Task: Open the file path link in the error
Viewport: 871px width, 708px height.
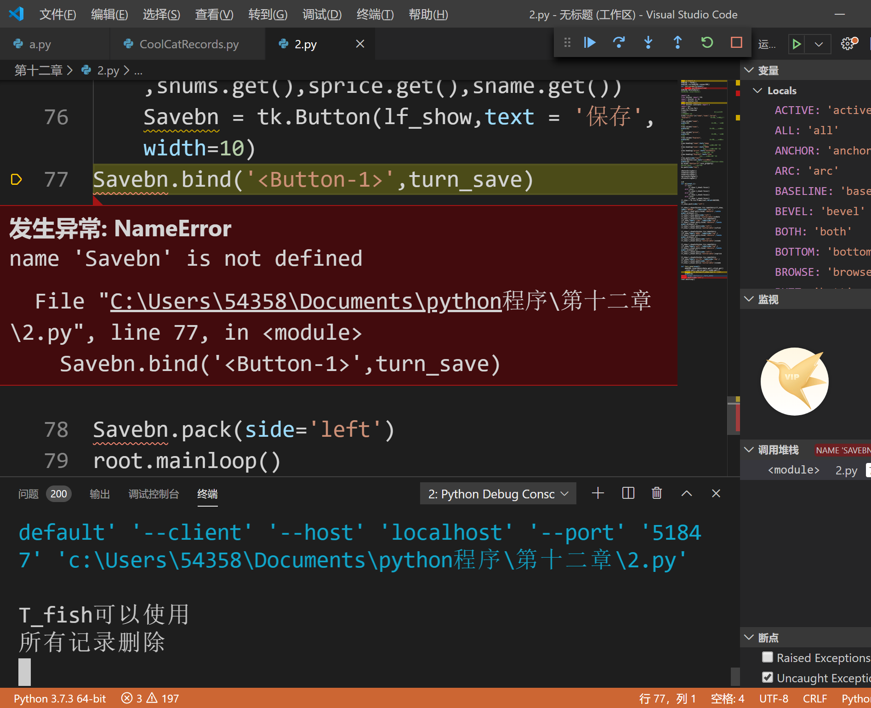Action: [x=305, y=302]
